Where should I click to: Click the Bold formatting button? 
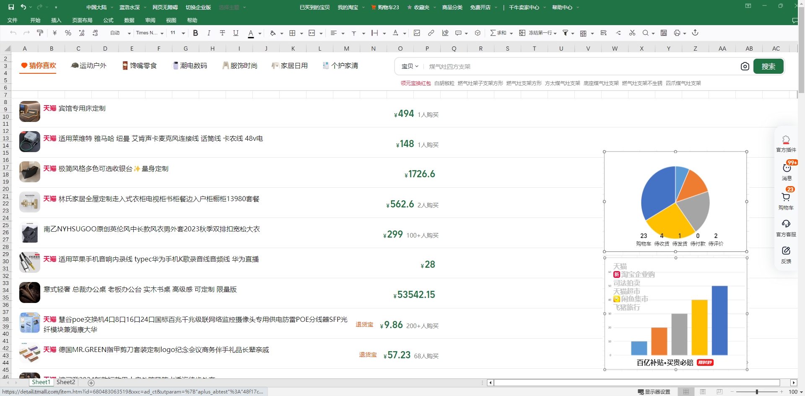195,33
